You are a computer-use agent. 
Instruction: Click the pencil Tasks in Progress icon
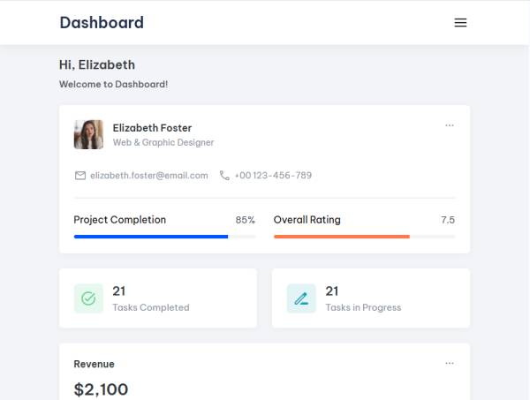[x=301, y=298]
